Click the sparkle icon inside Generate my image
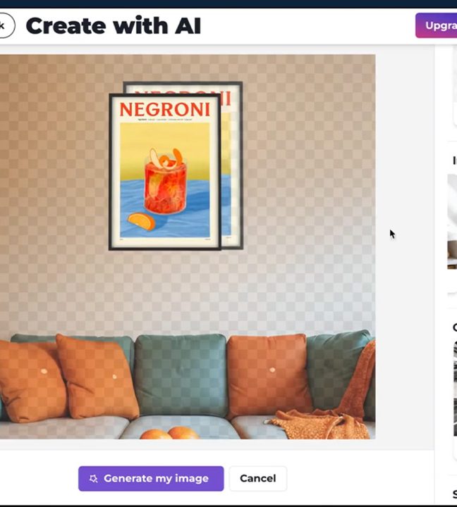 tap(94, 479)
